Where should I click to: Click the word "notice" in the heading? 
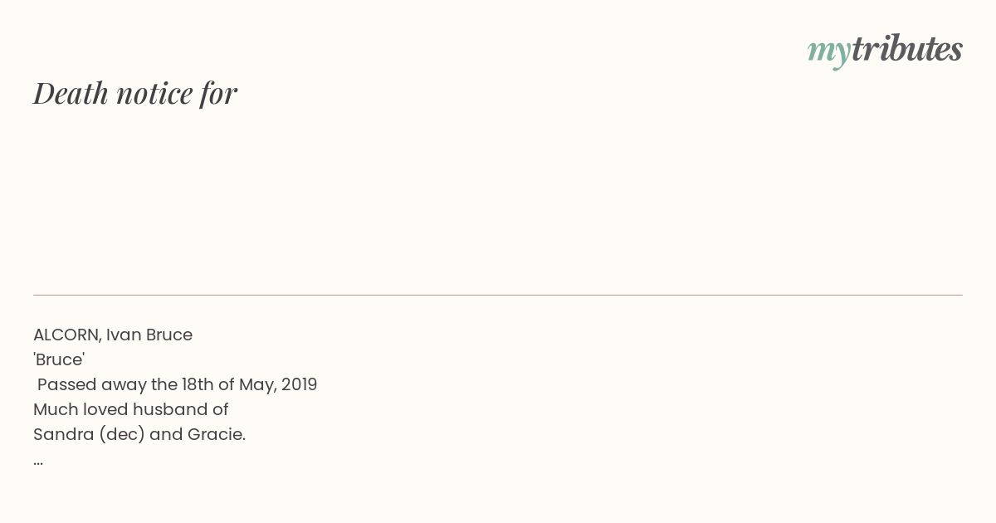(x=154, y=94)
